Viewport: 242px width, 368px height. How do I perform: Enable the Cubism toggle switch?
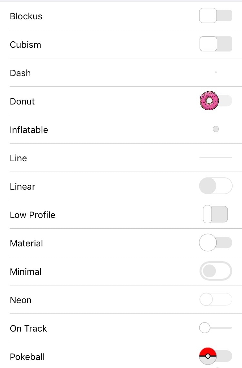[x=216, y=44]
